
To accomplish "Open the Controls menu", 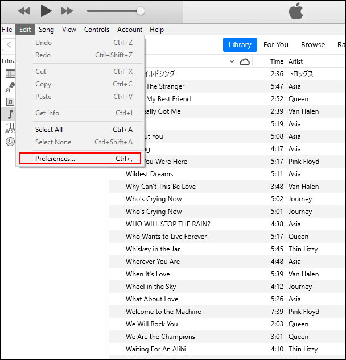I will click(97, 30).
